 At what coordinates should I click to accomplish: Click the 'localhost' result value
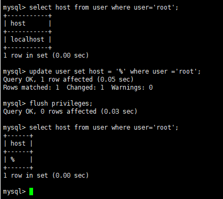(x=27, y=39)
